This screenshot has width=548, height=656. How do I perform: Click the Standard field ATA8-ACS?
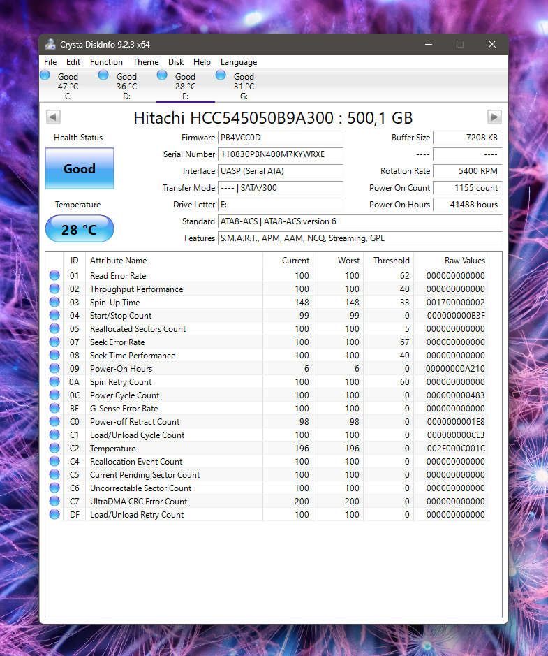click(360, 221)
